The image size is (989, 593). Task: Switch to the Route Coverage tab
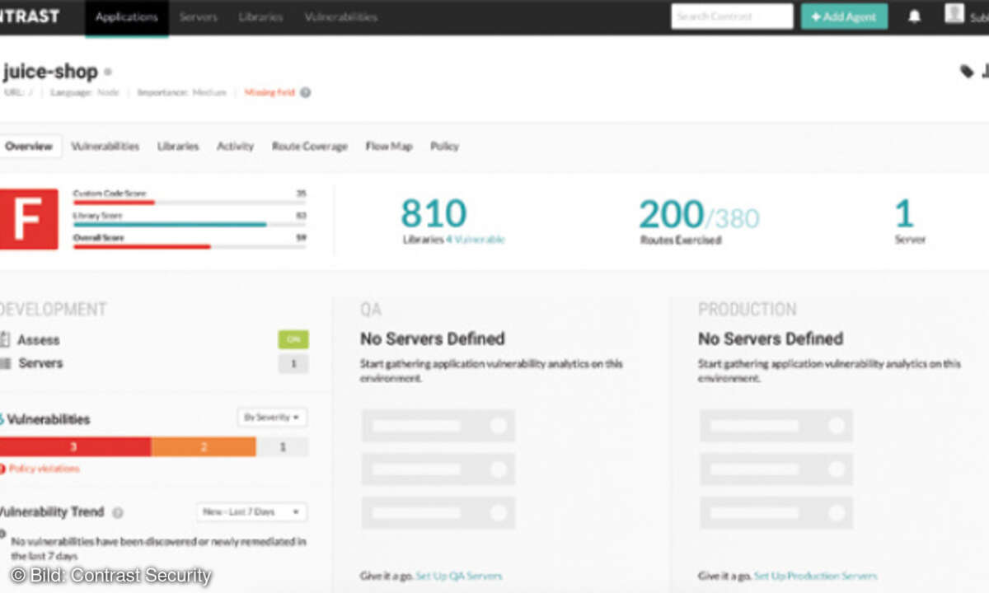pyautogui.click(x=310, y=147)
